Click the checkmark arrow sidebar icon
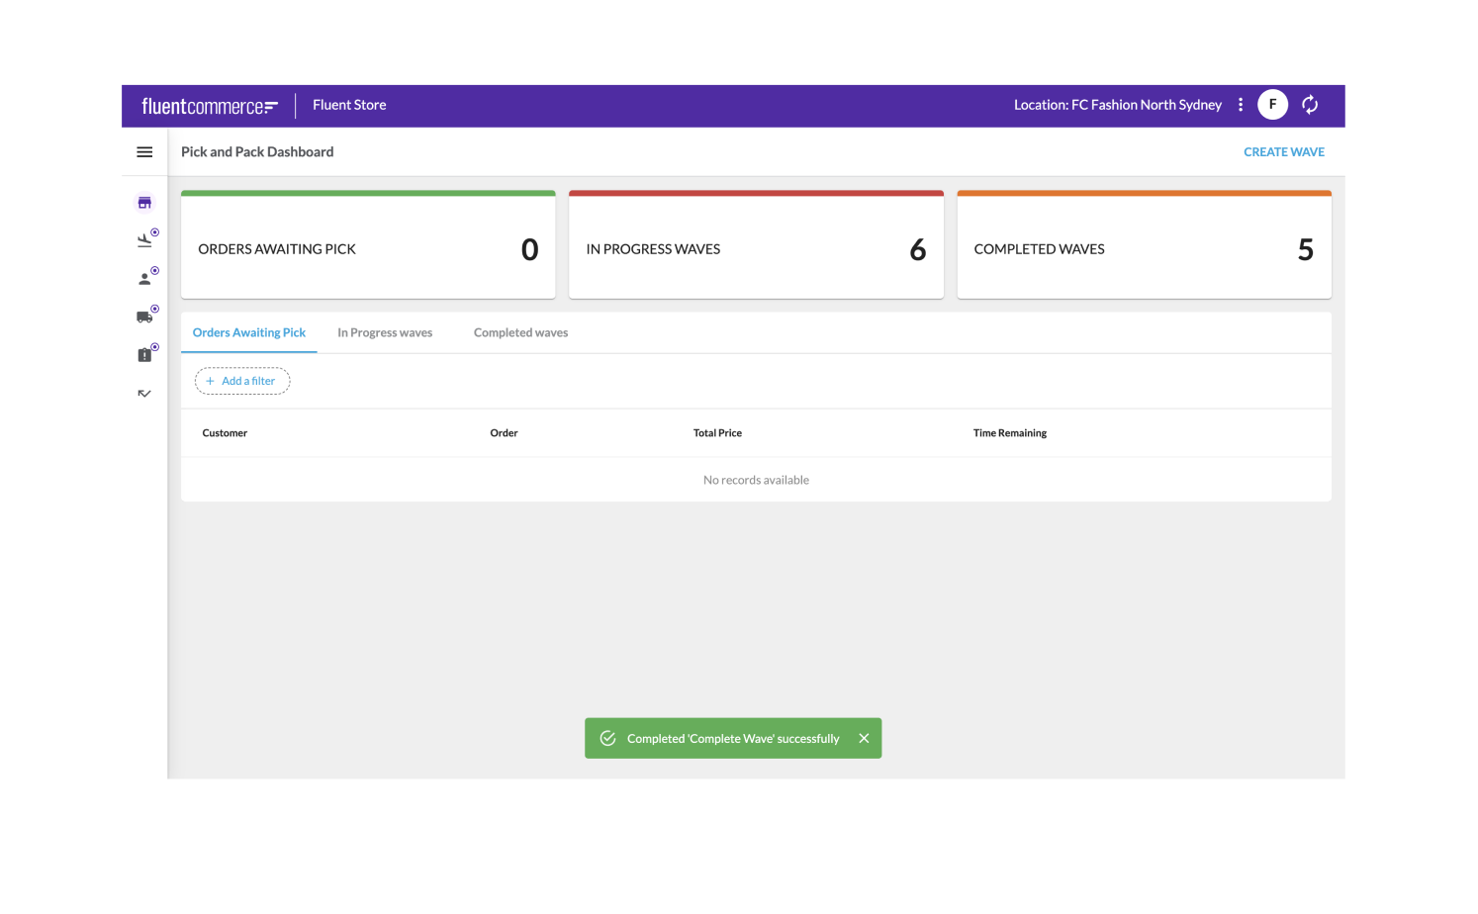Image resolution: width=1478 pixels, height=914 pixels. (144, 394)
